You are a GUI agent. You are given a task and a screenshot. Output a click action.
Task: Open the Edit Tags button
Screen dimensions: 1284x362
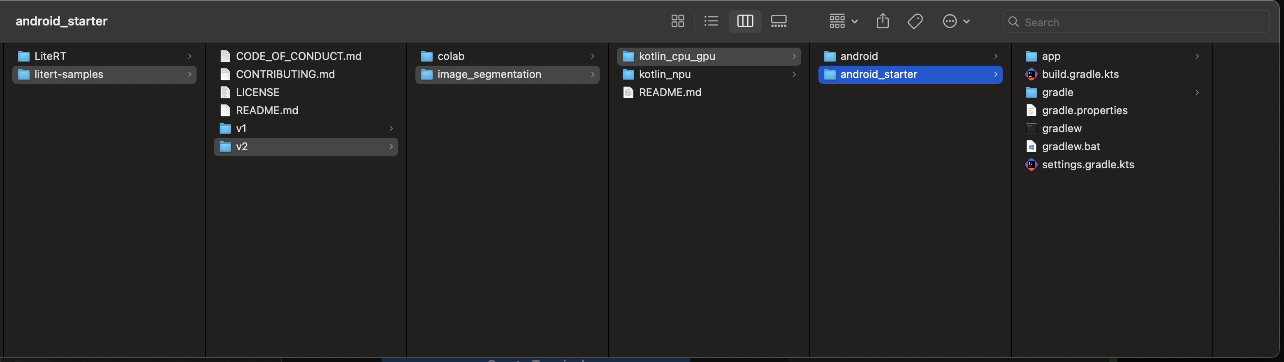(915, 21)
